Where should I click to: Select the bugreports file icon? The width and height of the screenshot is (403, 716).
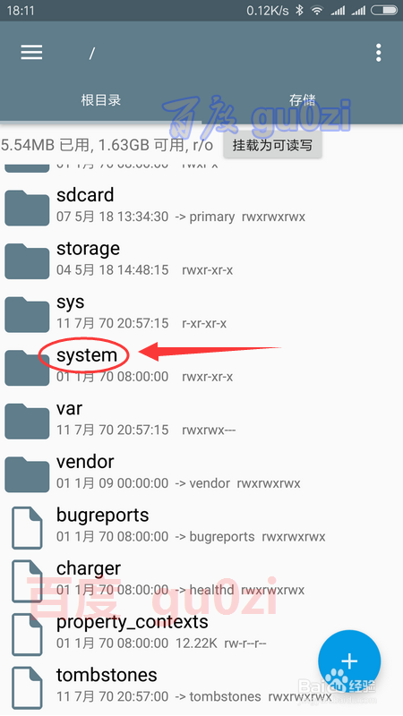pyautogui.click(x=27, y=527)
